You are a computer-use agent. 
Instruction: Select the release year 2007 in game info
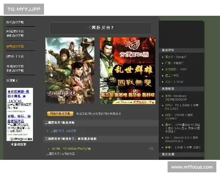tap(184, 69)
